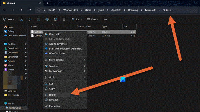Unpin Music using its pin icon

pos(25,65)
